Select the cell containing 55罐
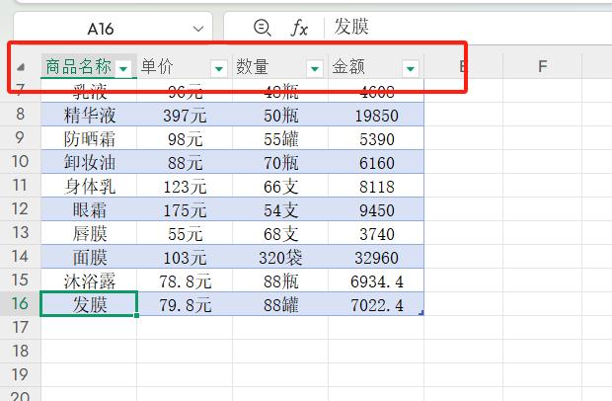This screenshot has height=401, width=612. (x=280, y=138)
